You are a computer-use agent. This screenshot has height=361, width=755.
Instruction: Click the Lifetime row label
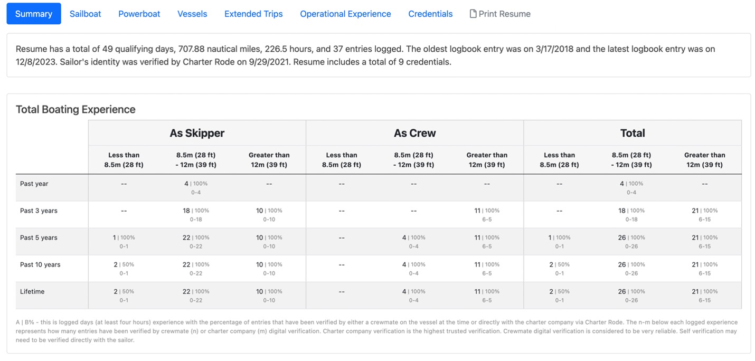[x=32, y=291]
